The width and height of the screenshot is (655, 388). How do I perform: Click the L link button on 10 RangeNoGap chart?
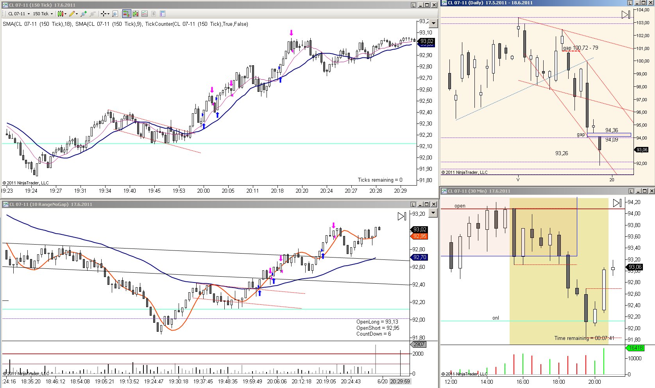[x=413, y=204]
